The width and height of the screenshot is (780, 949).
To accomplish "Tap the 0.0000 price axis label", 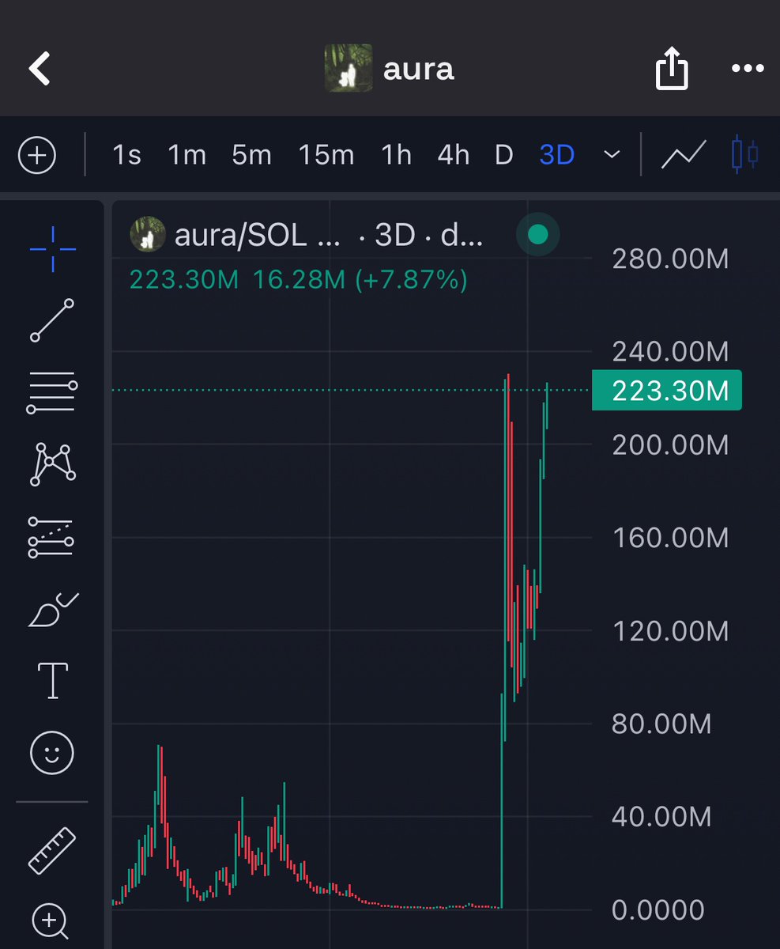I will point(658,909).
